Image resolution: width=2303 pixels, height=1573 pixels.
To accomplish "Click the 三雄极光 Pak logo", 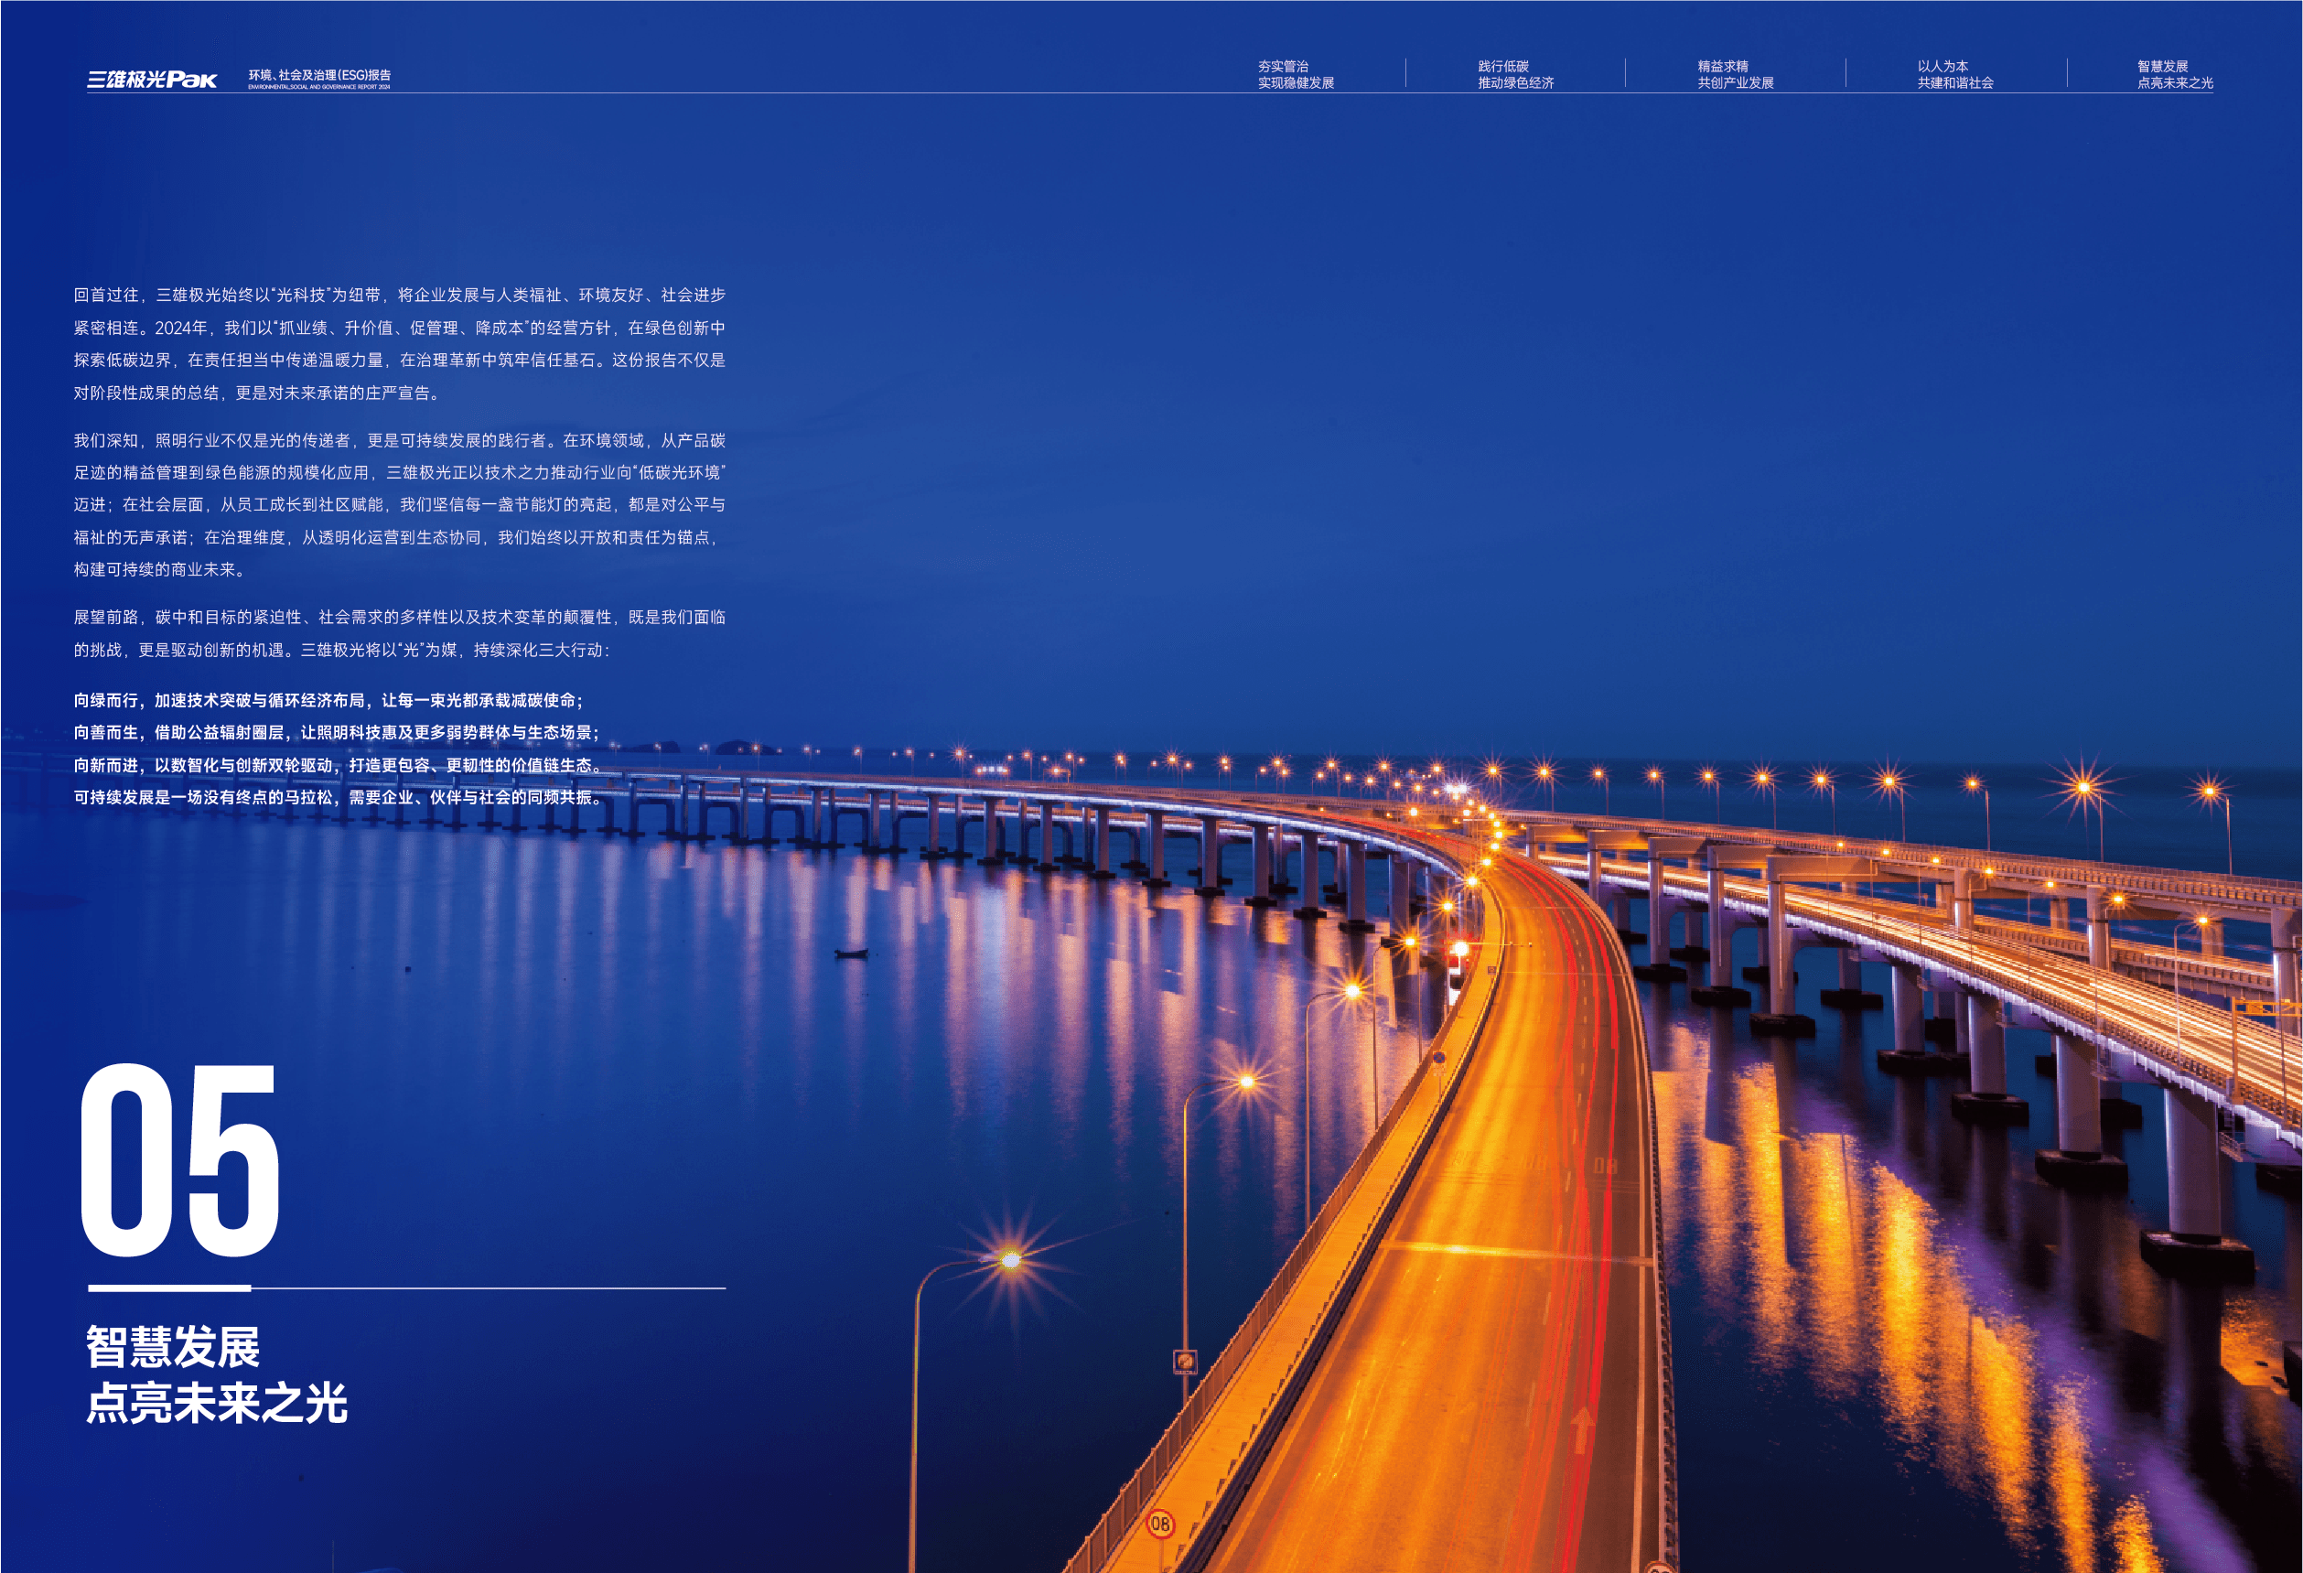I will pos(152,80).
